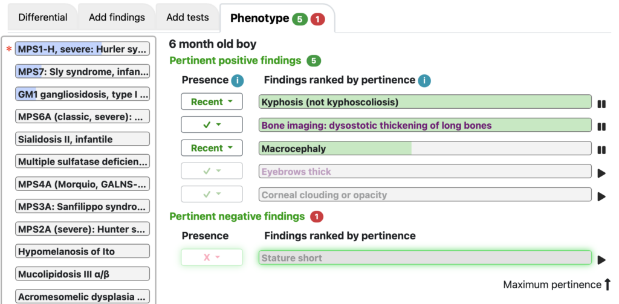Select GM1 gangliosidosis type I diagnosis
The width and height of the screenshot is (619, 304).
82,94
